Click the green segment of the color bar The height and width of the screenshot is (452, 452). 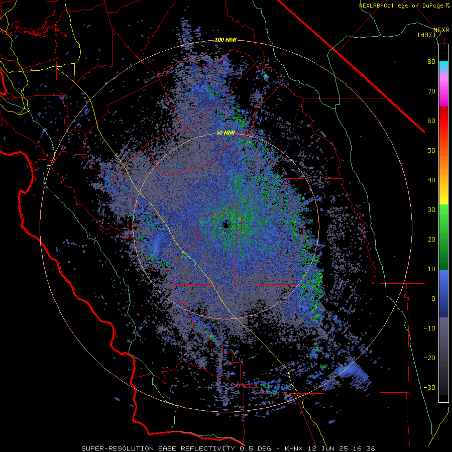(443, 237)
